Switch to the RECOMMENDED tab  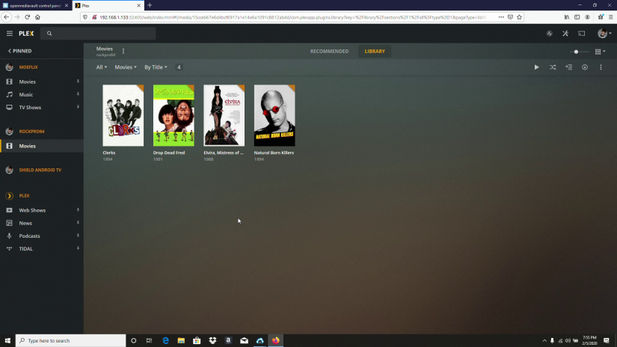tap(329, 51)
